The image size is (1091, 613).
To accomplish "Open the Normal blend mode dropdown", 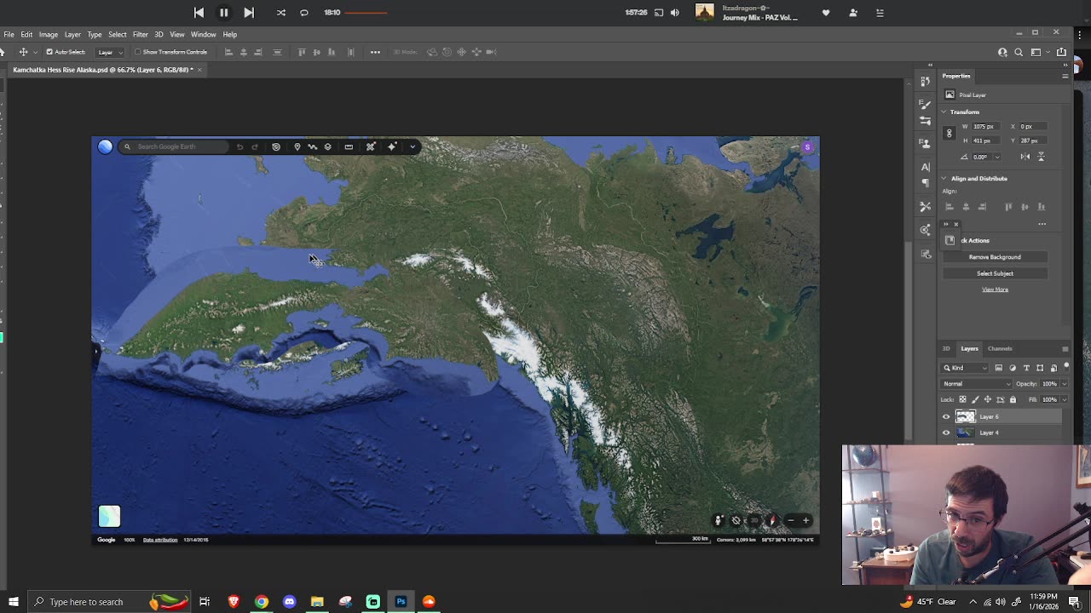I will pos(977,384).
